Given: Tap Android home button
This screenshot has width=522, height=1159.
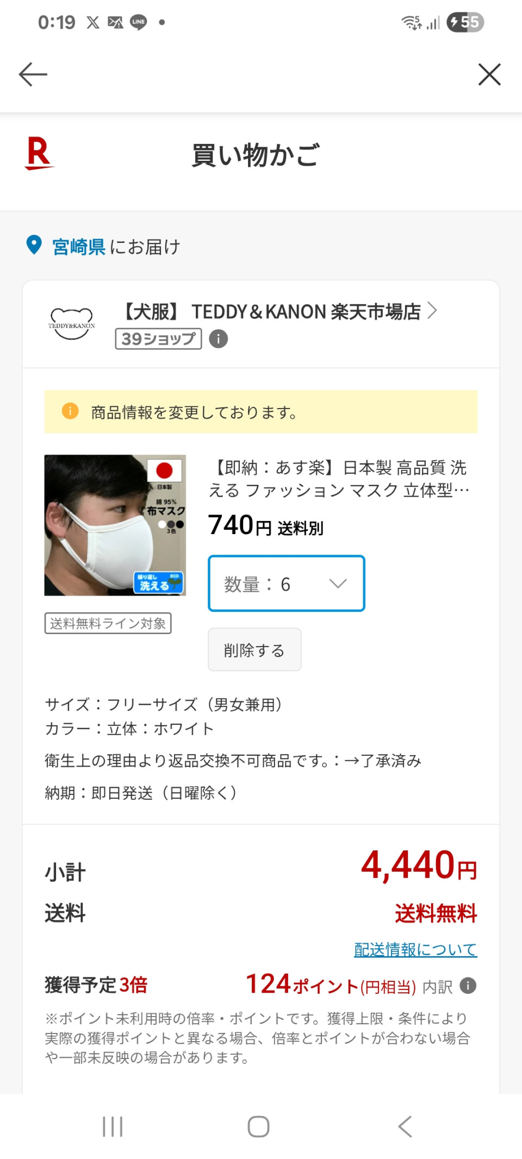Looking at the screenshot, I should (x=258, y=1126).
